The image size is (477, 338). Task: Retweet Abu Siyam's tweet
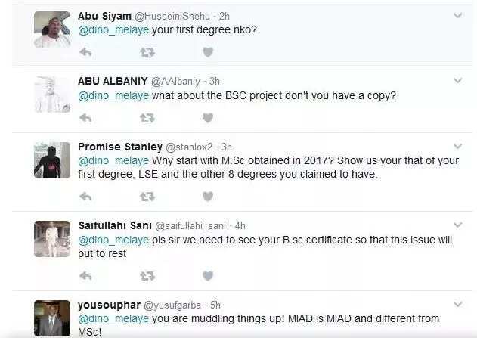coord(147,52)
